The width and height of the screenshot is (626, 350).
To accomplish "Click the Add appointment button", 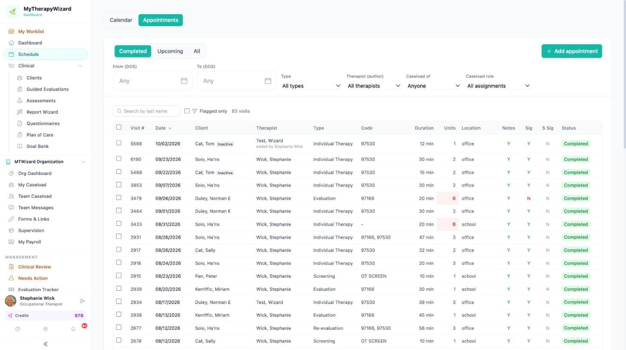I will pos(571,51).
